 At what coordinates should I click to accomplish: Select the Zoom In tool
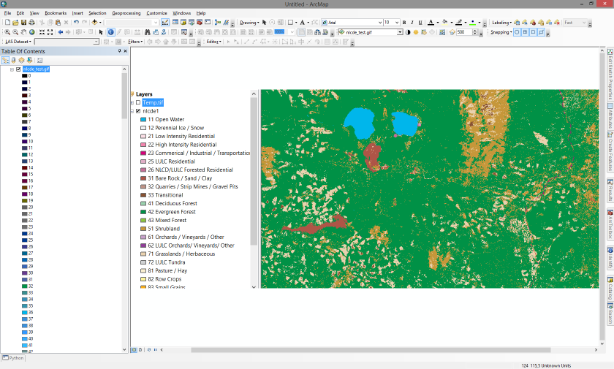pos(7,32)
